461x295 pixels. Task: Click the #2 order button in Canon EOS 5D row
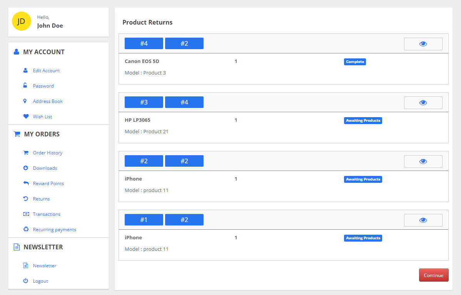[x=184, y=43]
